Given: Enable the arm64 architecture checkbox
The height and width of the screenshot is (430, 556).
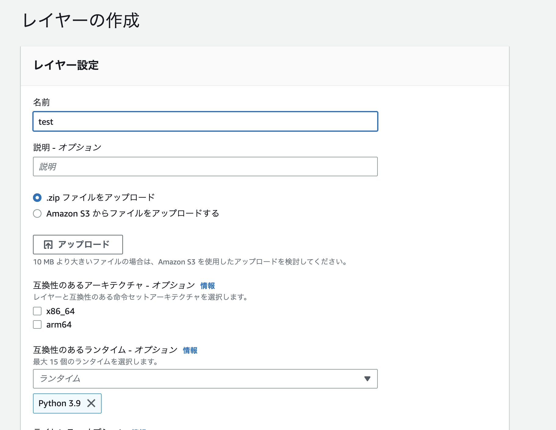Looking at the screenshot, I should [37, 324].
